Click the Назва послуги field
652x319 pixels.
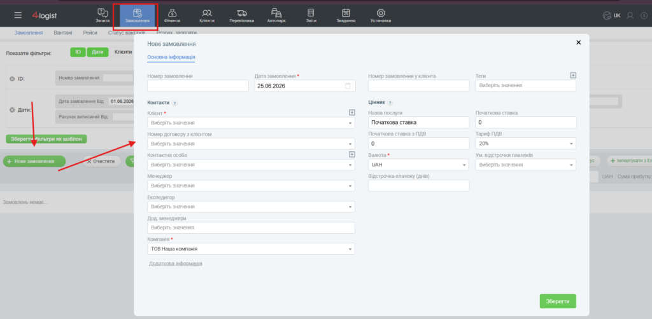pos(419,123)
